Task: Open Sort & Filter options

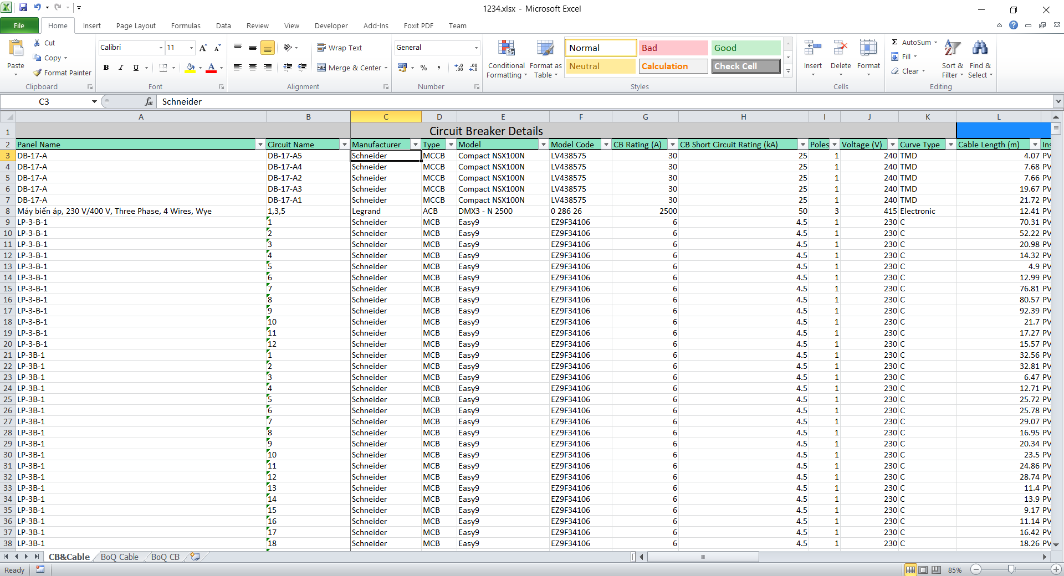Action: tap(953, 59)
